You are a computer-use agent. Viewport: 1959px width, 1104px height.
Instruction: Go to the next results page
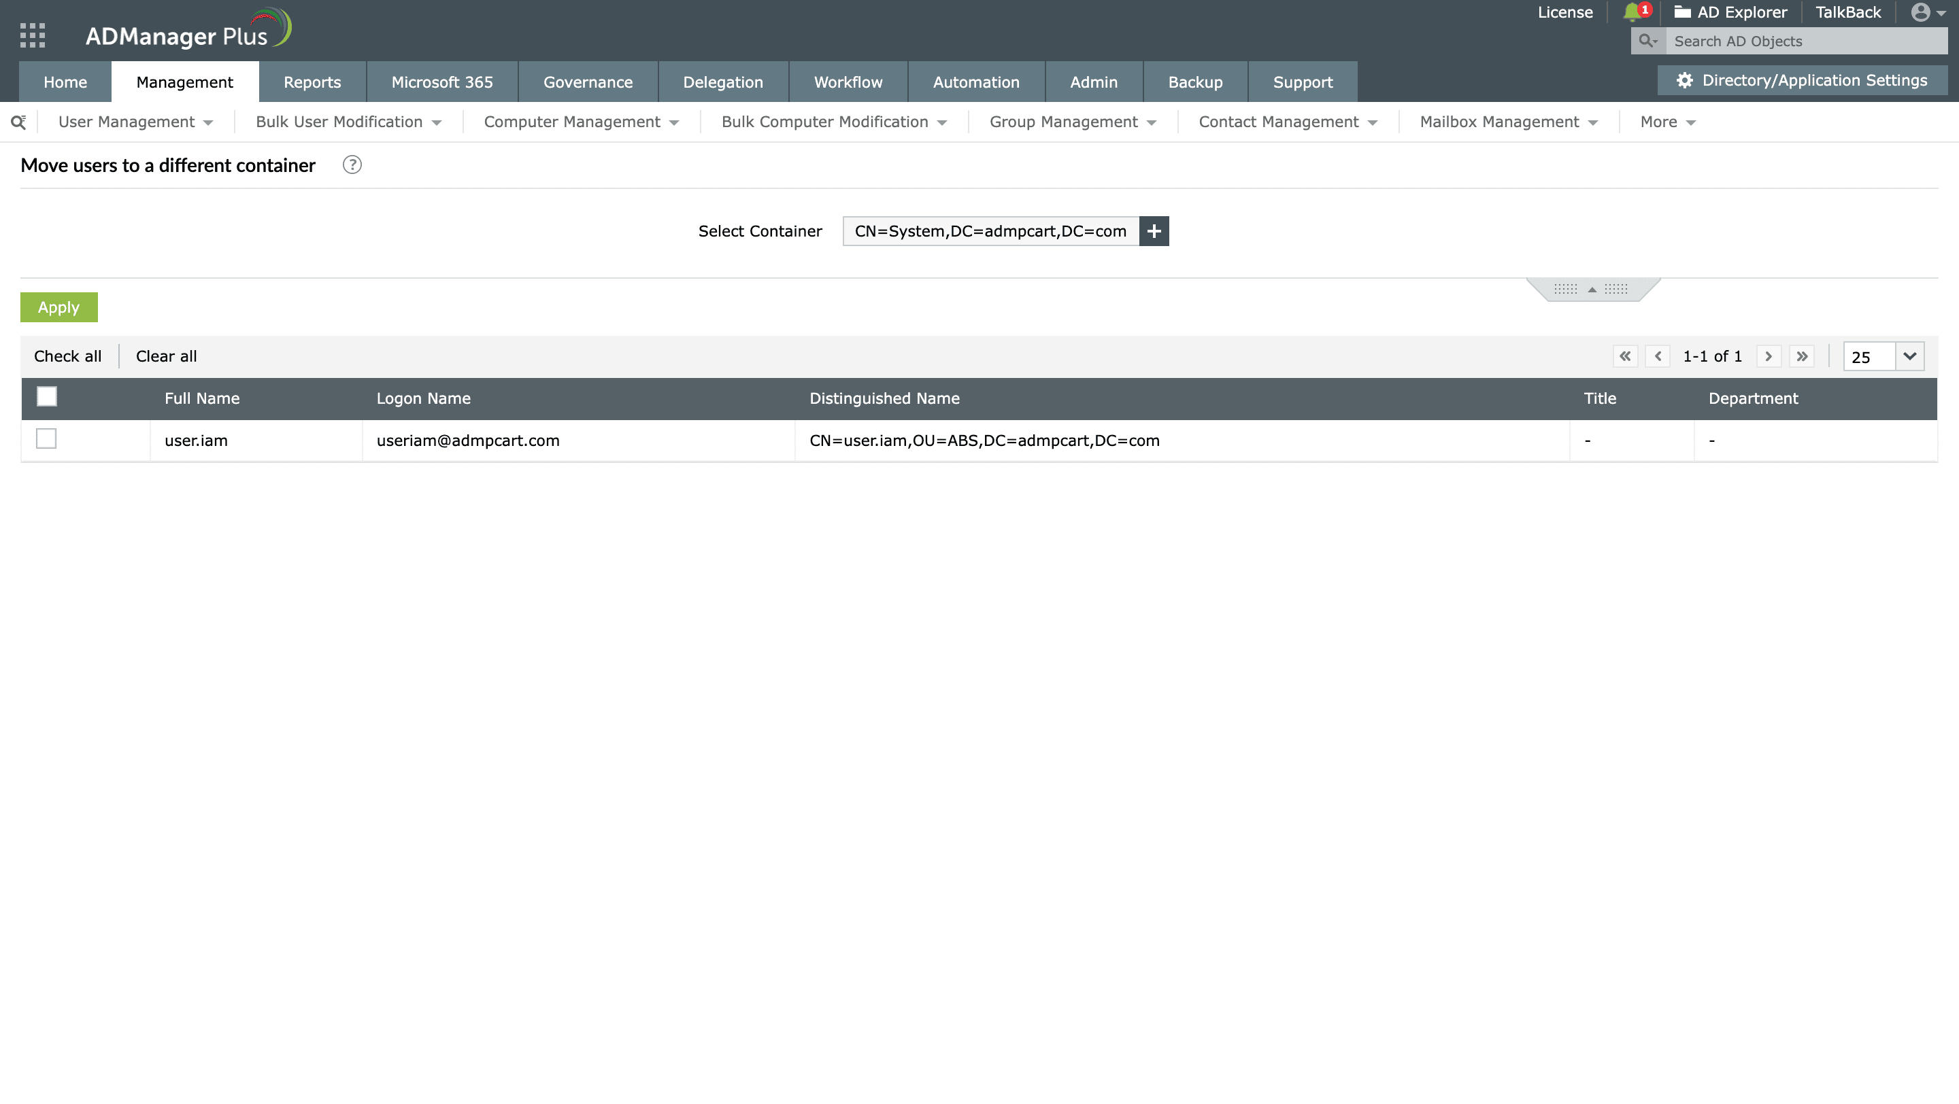coord(1769,356)
